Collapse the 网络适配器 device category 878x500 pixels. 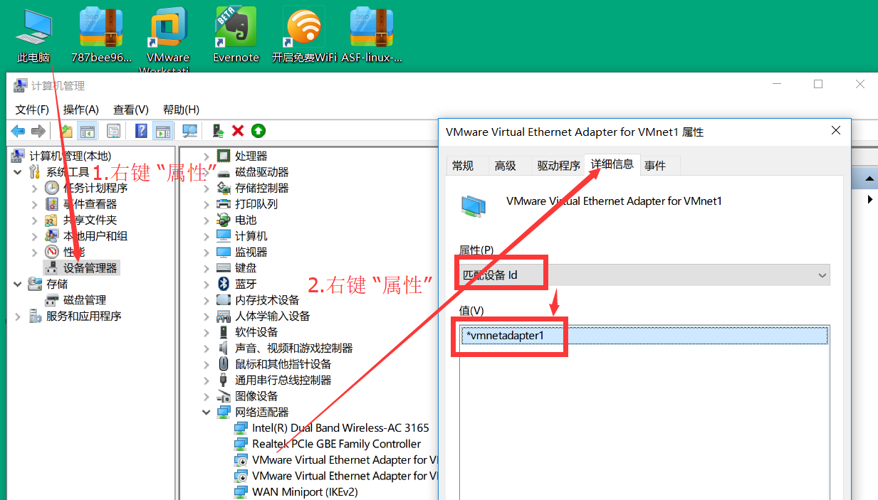[207, 412]
